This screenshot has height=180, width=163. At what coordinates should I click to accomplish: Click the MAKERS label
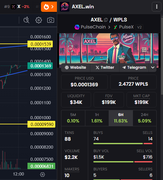(72, 169)
